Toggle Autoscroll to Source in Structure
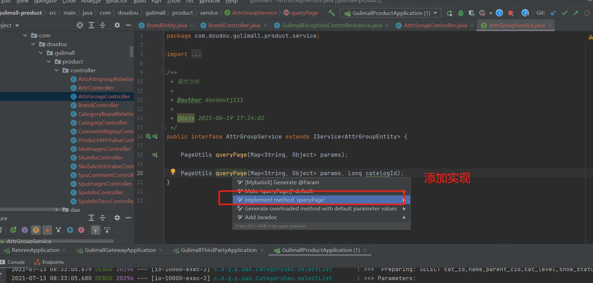This screenshot has width=593, height=283. pyautogui.click(x=95, y=230)
